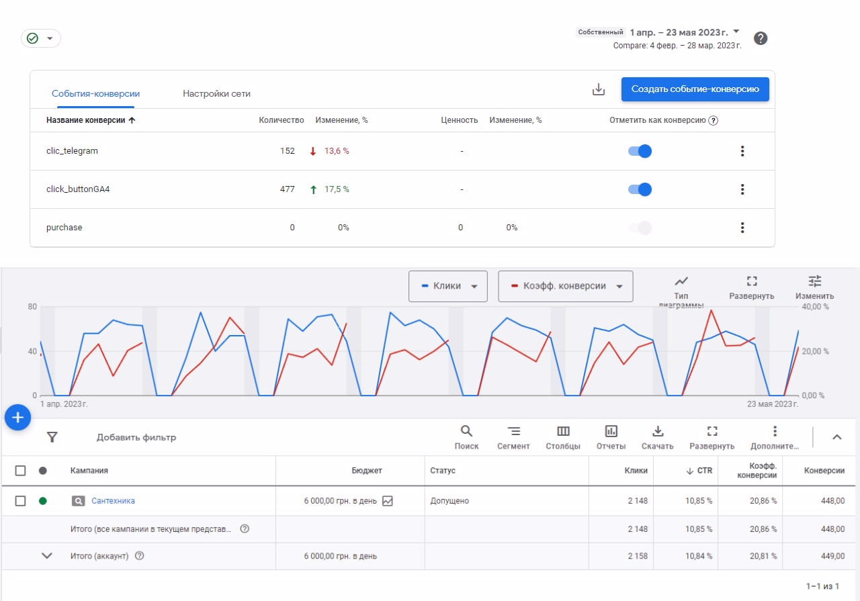The height and width of the screenshot is (601, 860).
Task: Turn off click_buttonGA4 conversion toggle
Action: [640, 189]
